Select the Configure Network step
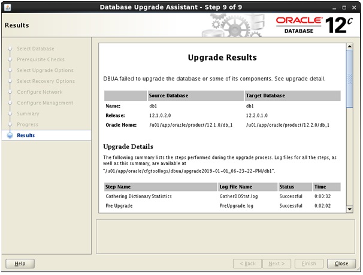The height and width of the screenshot is (275, 363). tap(39, 92)
